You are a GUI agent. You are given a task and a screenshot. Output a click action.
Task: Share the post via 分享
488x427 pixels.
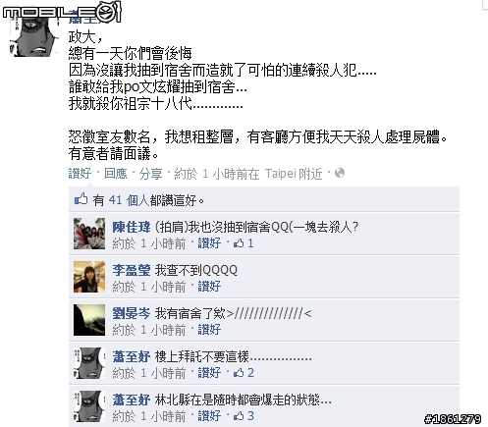tap(150, 174)
